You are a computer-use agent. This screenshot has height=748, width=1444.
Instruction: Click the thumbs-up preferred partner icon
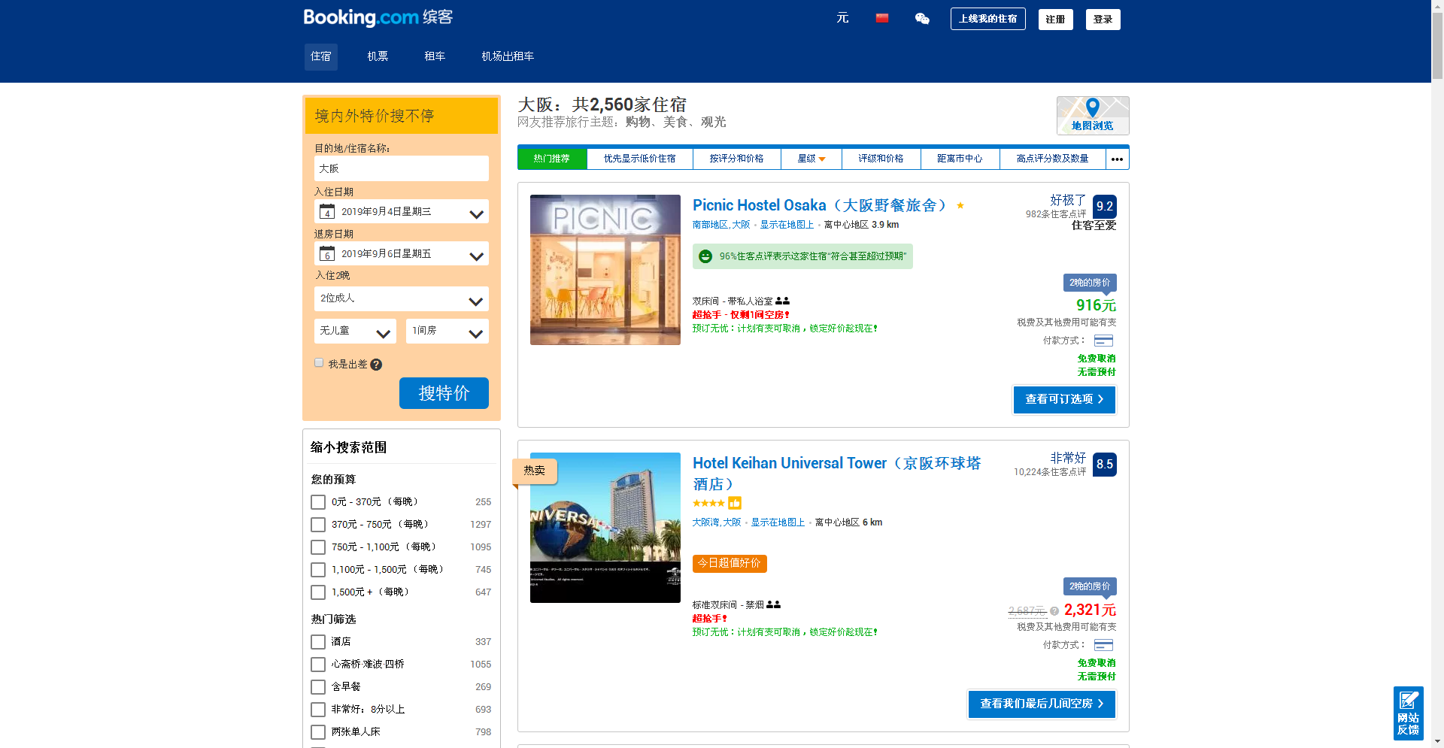(735, 503)
